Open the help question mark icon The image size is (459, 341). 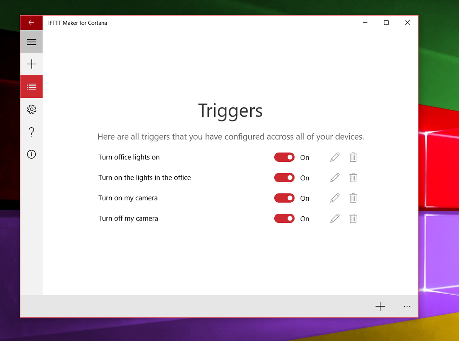coord(31,132)
